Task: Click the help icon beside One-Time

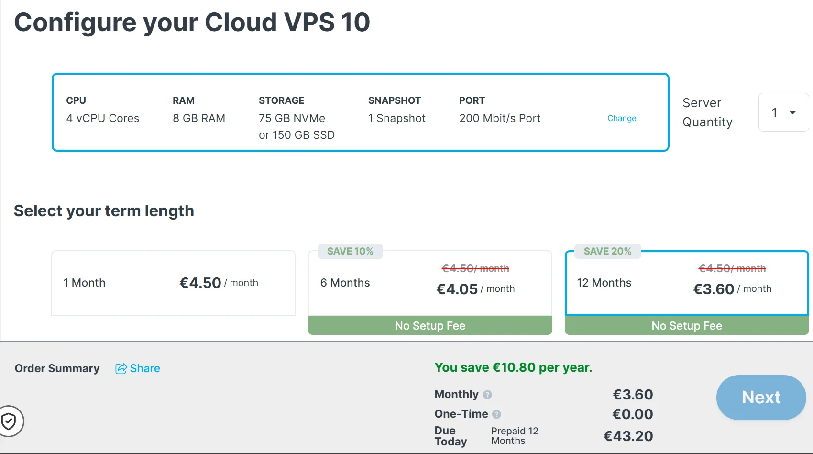Action: click(496, 414)
